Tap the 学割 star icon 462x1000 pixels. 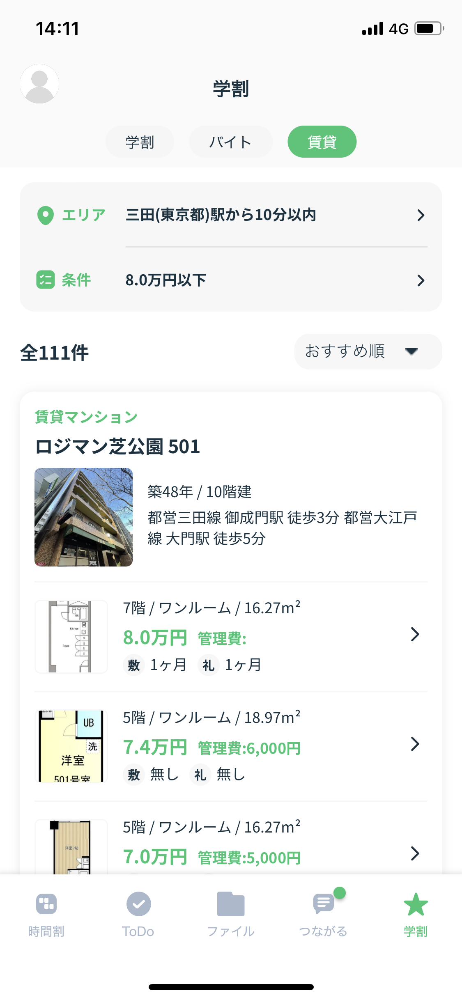click(416, 904)
